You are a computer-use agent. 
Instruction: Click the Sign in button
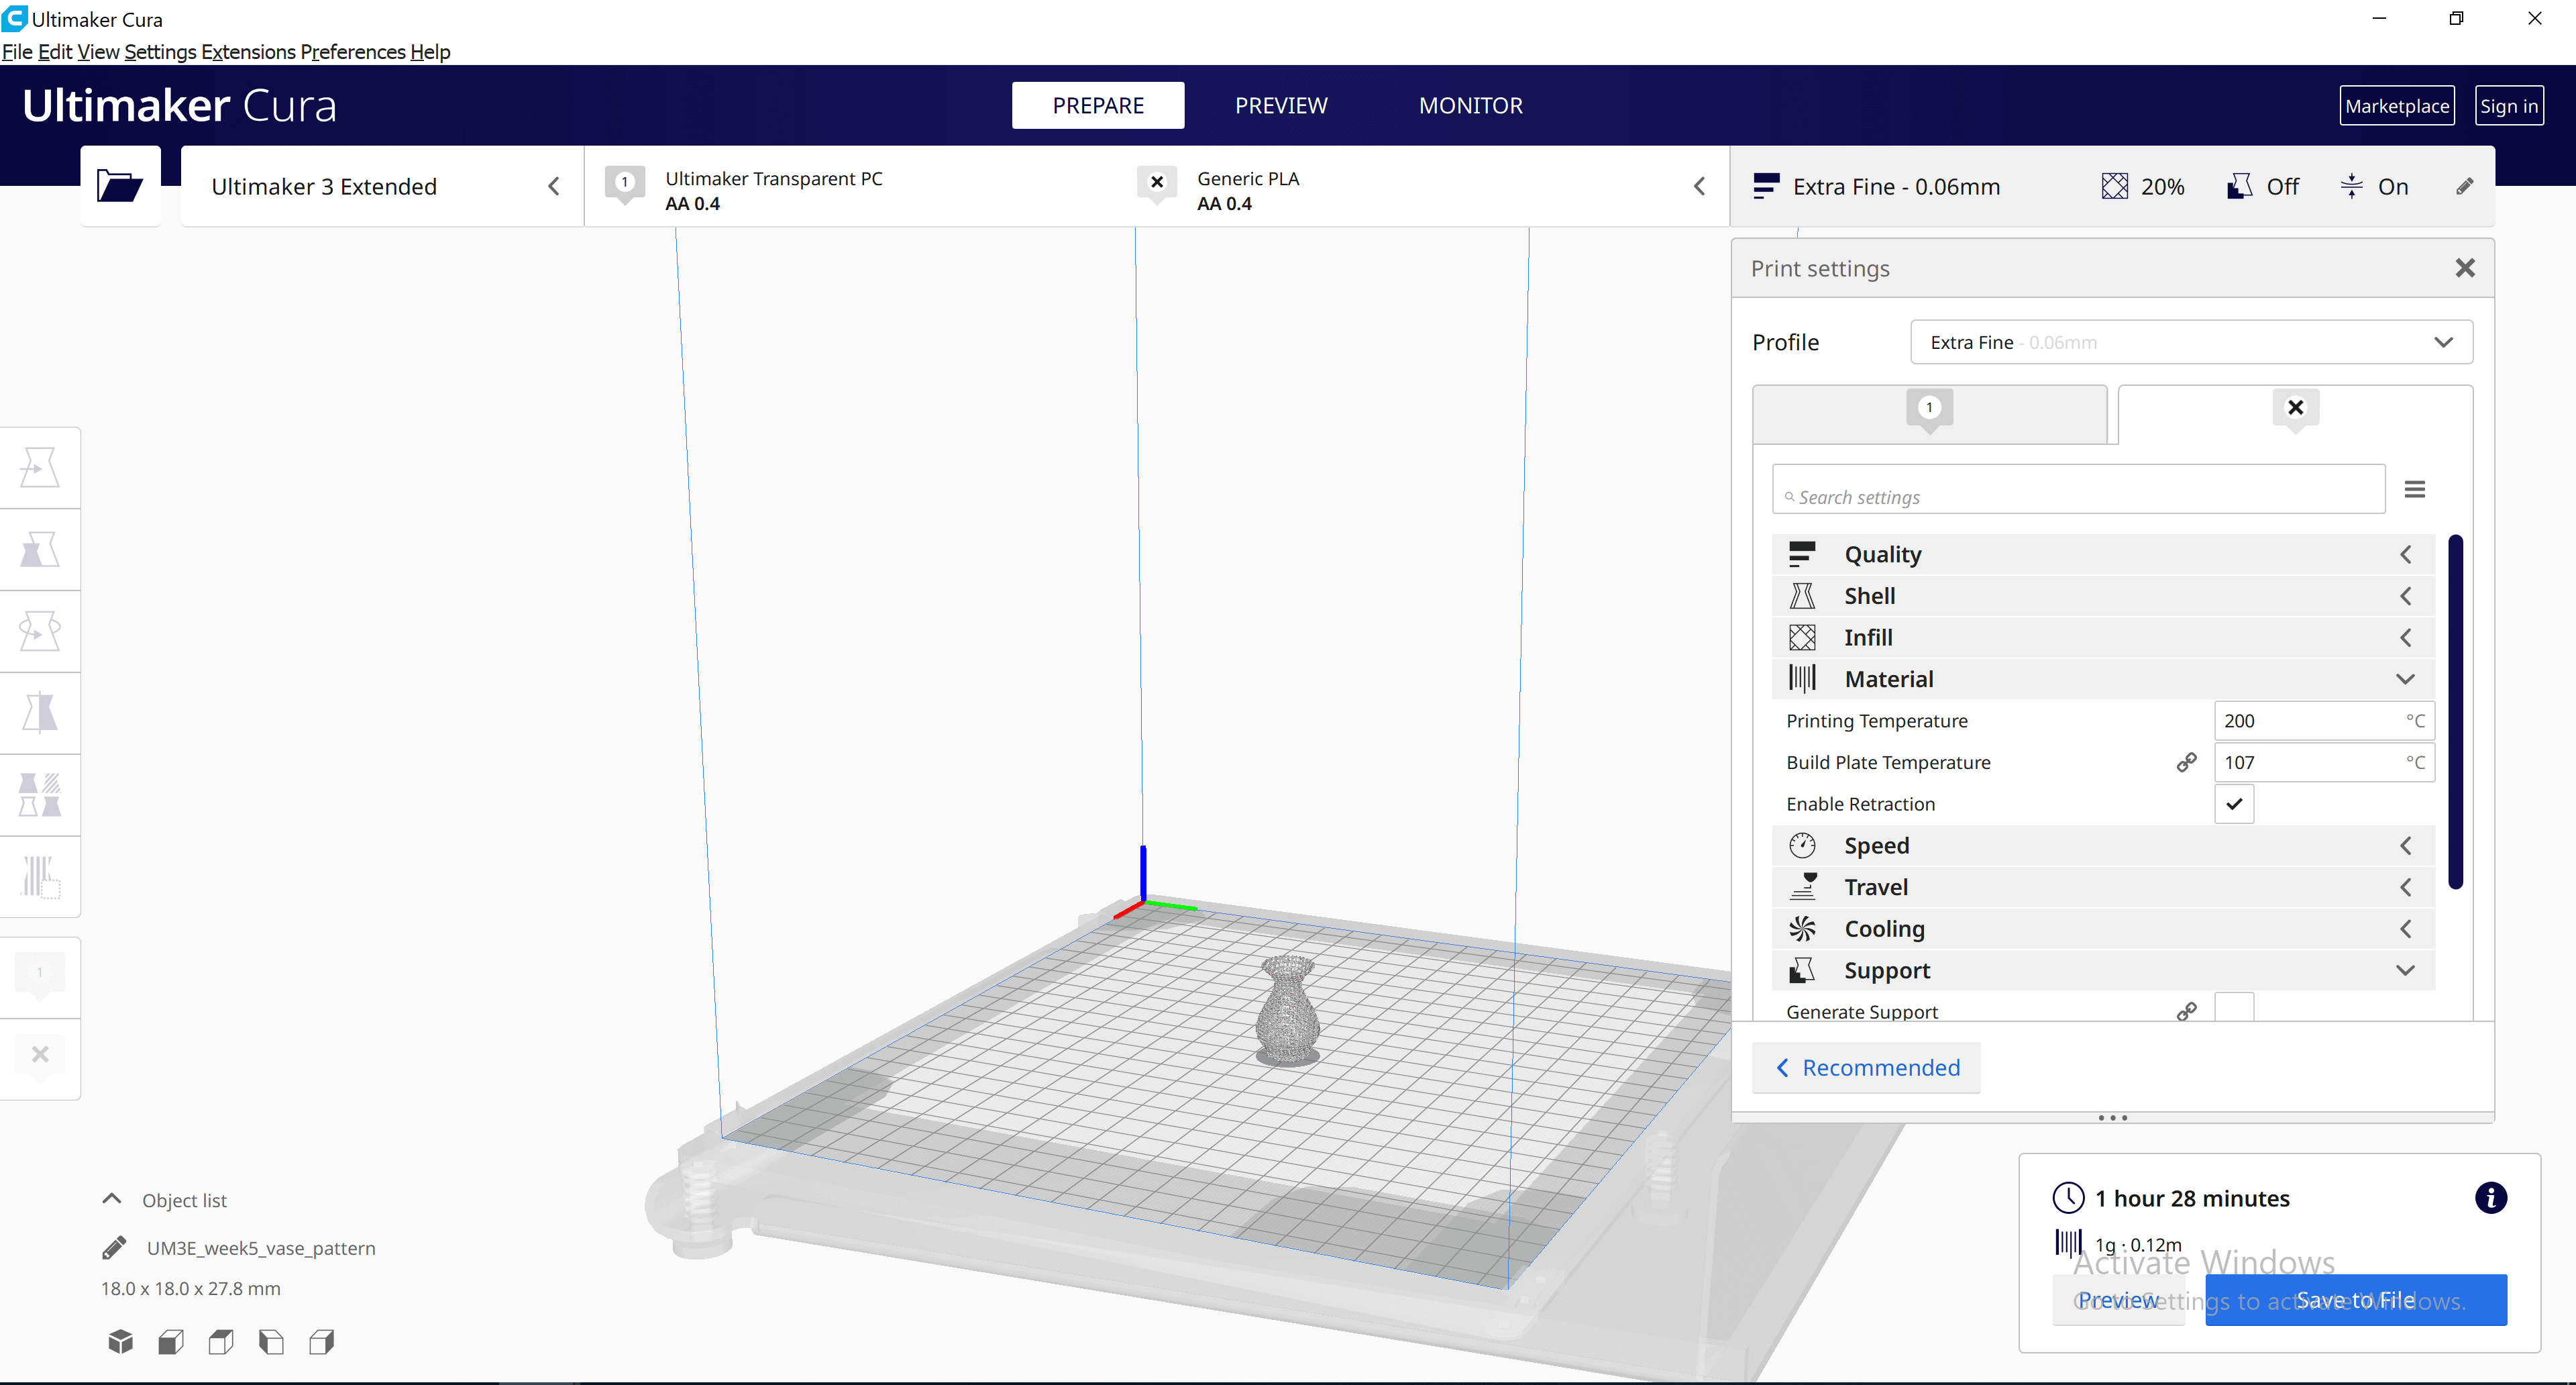click(2508, 105)
